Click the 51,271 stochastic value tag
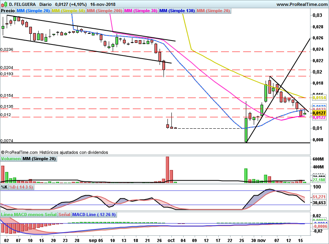 tap(319, 196)
